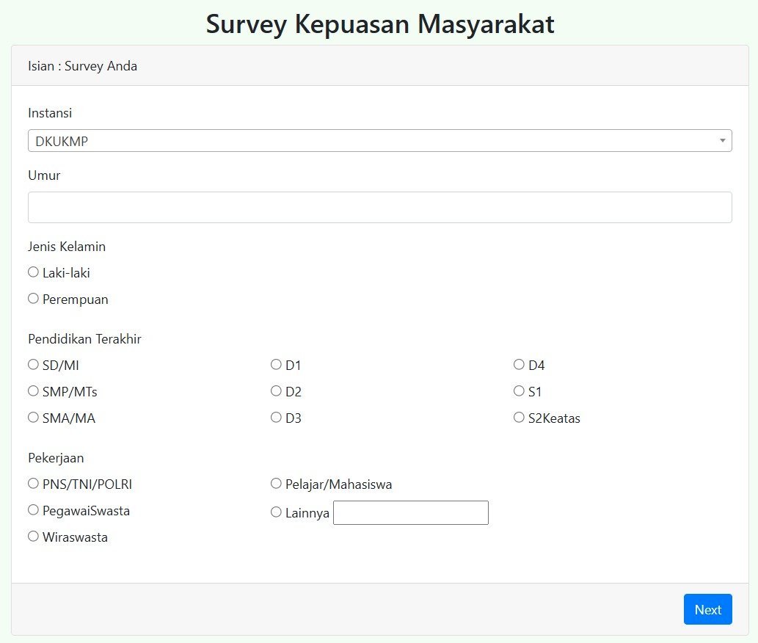Click the Instansi field label
Screen dimensions: 758x643
(x=50, y=113)
